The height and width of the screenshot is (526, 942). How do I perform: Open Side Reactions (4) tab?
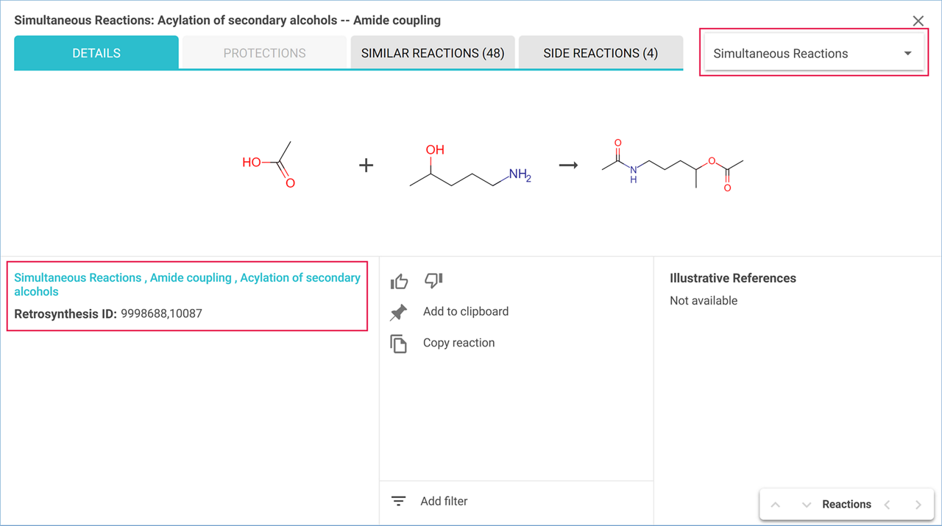click(601, 53)
